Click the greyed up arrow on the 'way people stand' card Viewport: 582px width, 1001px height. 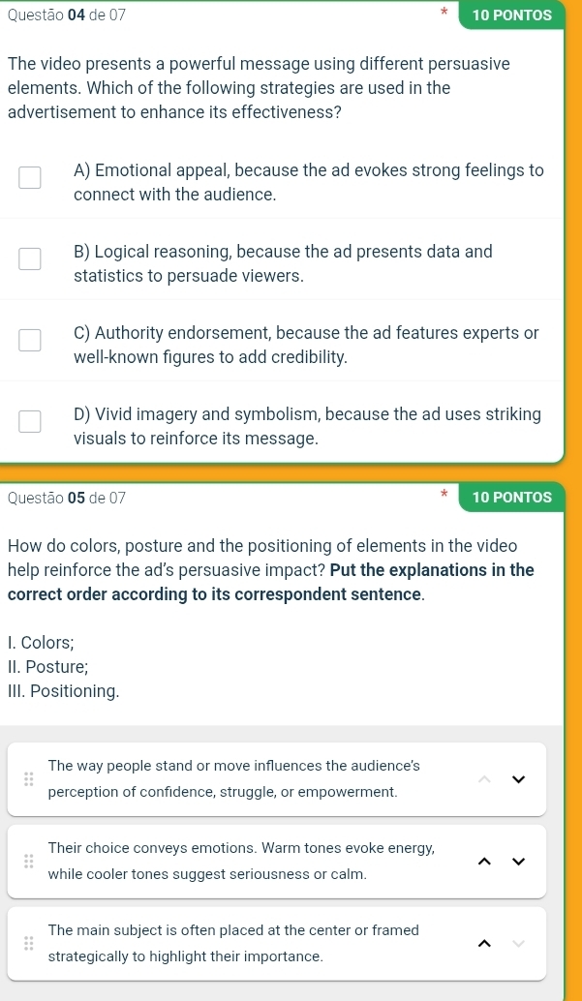point(487,779)
